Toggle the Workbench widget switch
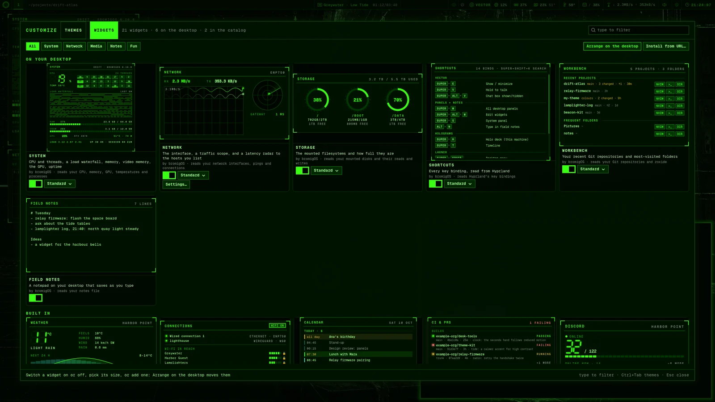The width and height of the screenshot is (715, 402). [569, 169]
